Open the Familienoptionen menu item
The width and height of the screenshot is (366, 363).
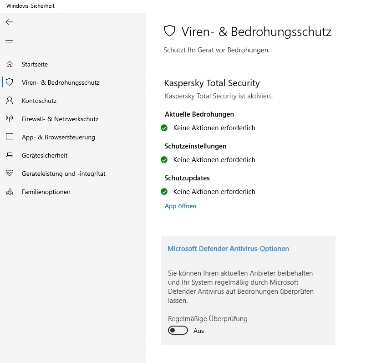(x=46, y=192)
